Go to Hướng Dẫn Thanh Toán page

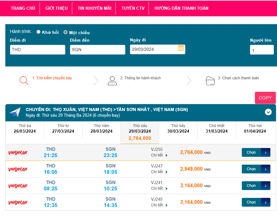coord(181,8)
